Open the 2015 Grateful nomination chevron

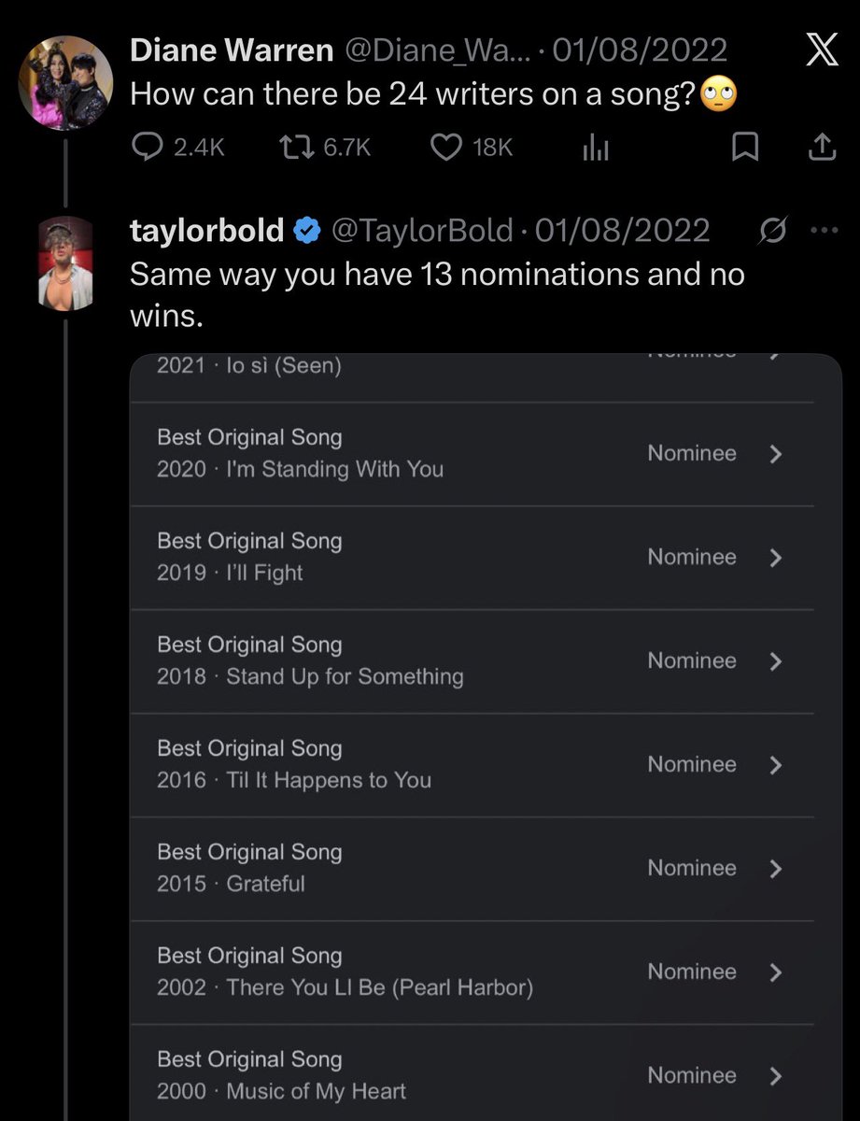(x=774, y=869)
